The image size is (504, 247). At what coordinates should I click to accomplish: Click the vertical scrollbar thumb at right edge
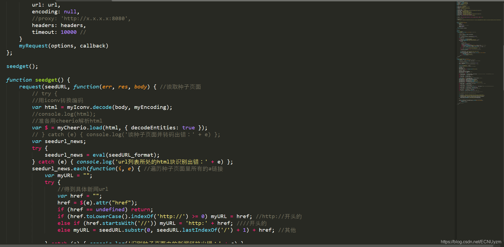click(x=503, y=68)
